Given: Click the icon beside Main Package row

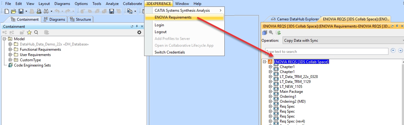Looking at the screenshot, I should pos(276,92).
